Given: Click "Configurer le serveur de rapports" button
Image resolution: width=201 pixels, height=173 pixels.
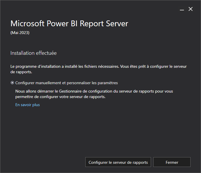Looking at the screenshot, I should pos(118,162).
